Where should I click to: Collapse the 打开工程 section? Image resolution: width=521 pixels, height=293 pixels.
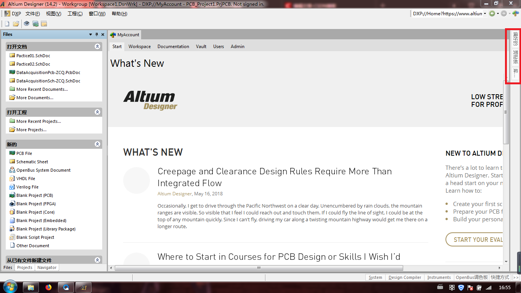[x=97, y=112]
